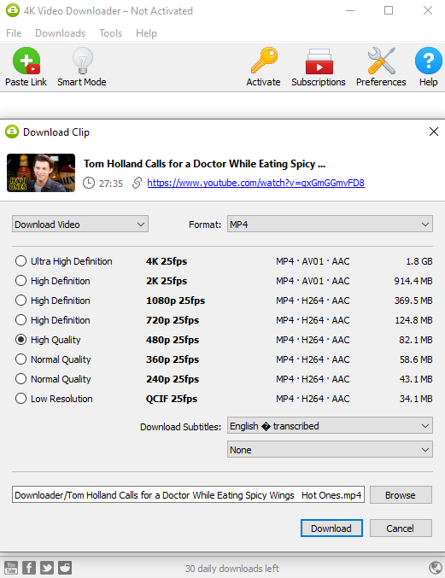Open the Facebook icon in status bar
The height and width of the screenshot is (578, 445).
click(29, 568)
